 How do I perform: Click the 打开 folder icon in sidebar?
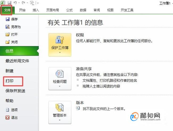pyautogui.click(x=7, y=34)
